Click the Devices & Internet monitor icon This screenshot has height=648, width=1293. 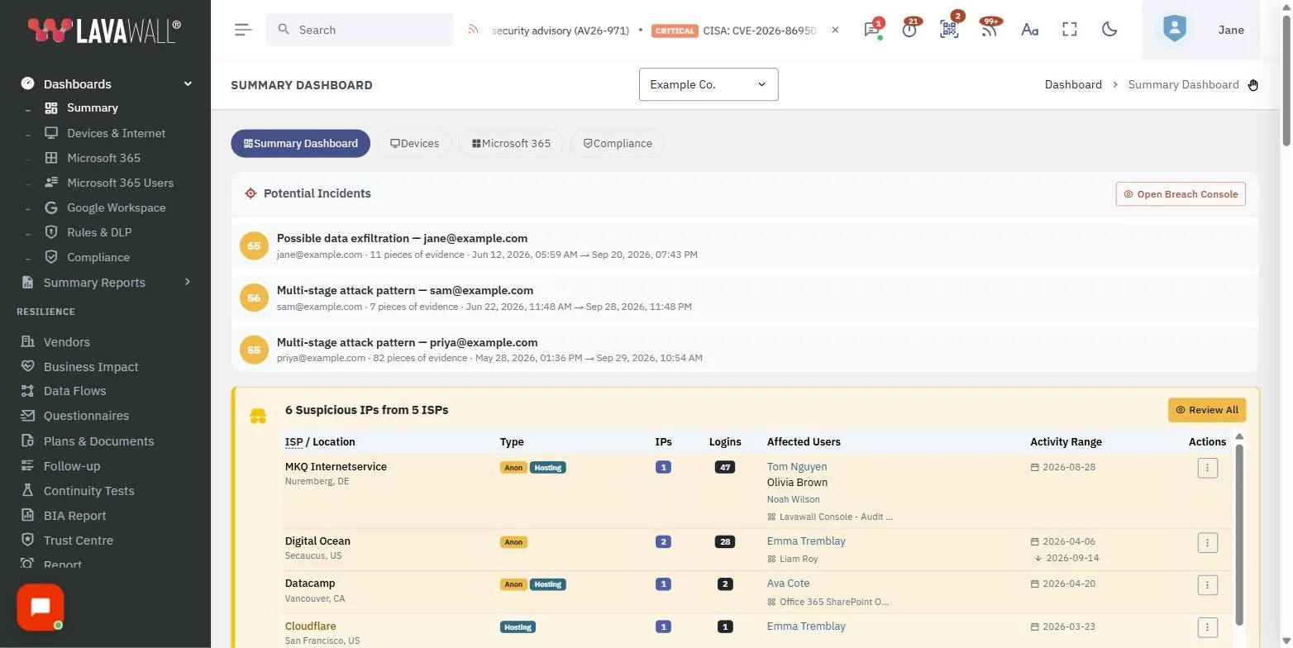click(51, 133)
